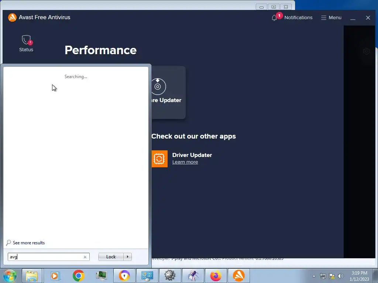Open Action Center flag icon
This screenshot has width=378, height=283.
click(332, 276)
